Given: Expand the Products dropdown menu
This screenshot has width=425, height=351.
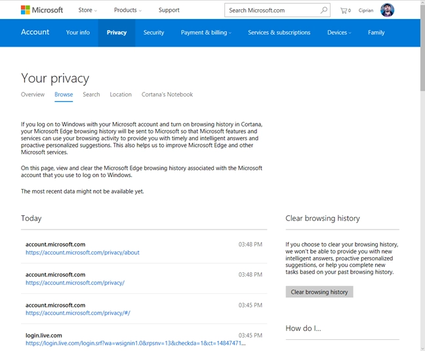Looking at the screenshot, I should tap(128, 10).
